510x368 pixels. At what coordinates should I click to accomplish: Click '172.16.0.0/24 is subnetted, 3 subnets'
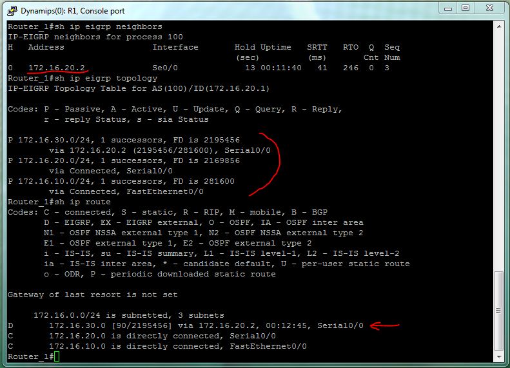click(129, 315)
